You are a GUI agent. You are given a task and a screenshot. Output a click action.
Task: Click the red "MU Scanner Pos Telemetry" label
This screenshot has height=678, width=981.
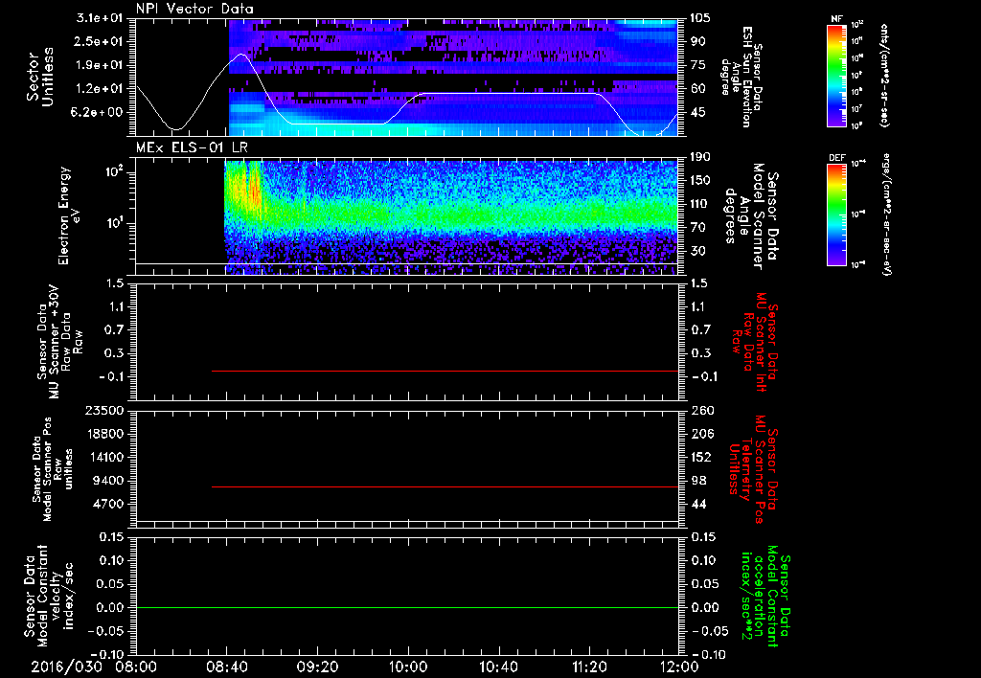[755, 469]
